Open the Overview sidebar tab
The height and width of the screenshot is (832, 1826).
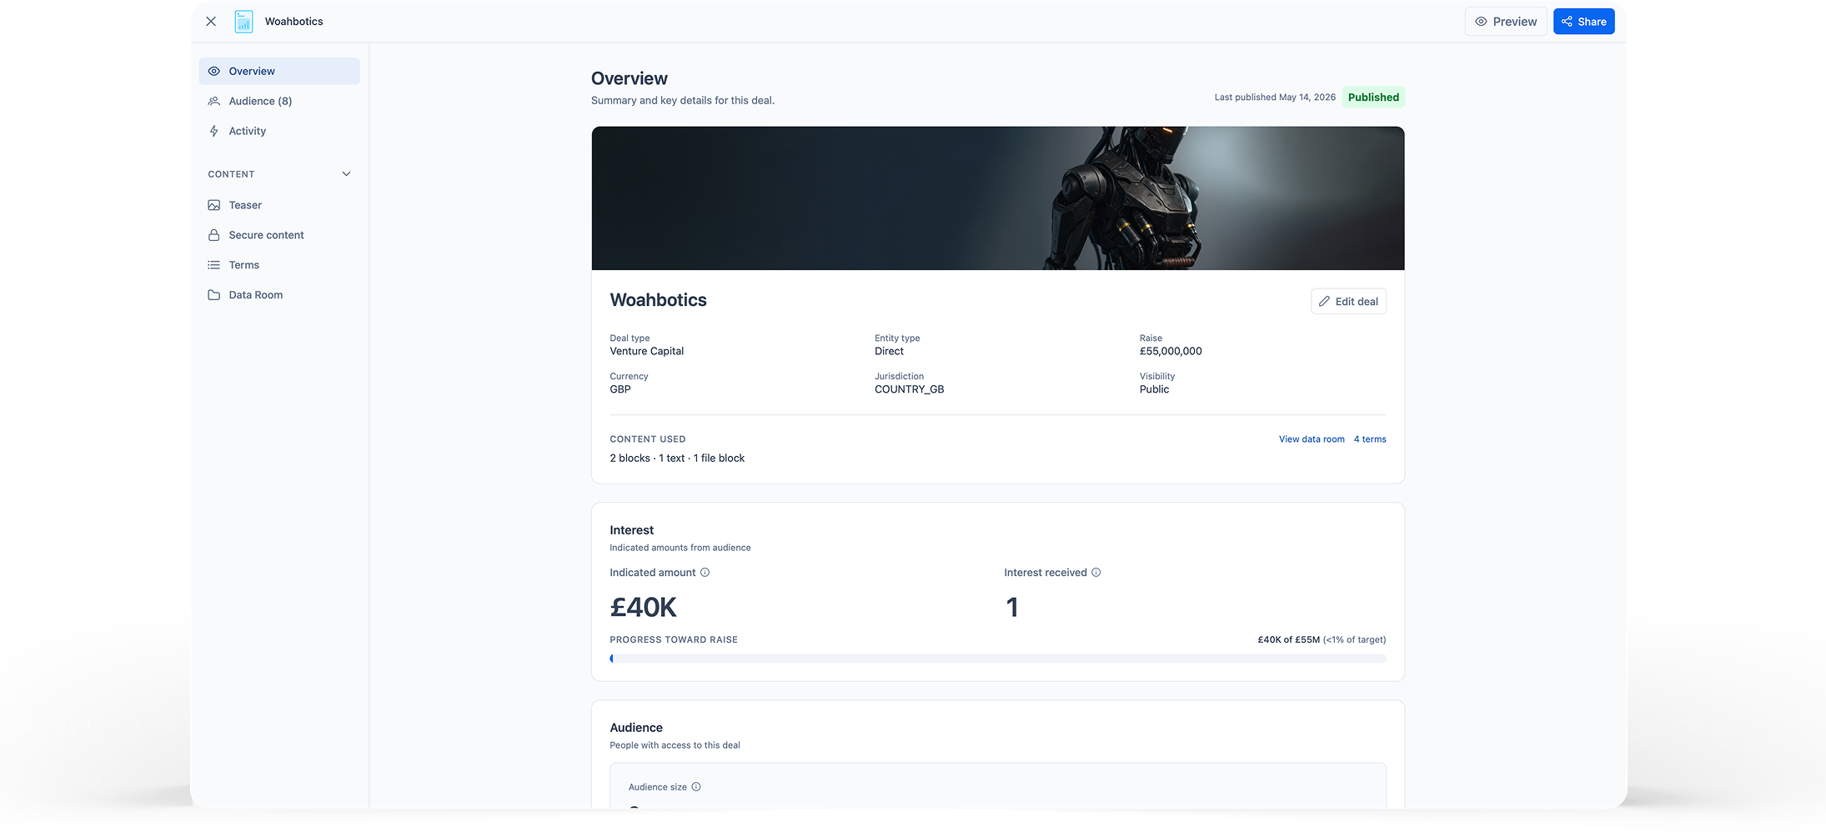(279, 71)
